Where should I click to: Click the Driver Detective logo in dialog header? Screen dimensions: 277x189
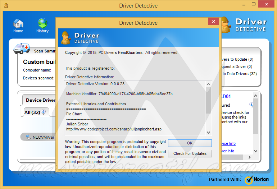[x=80, y=38]
